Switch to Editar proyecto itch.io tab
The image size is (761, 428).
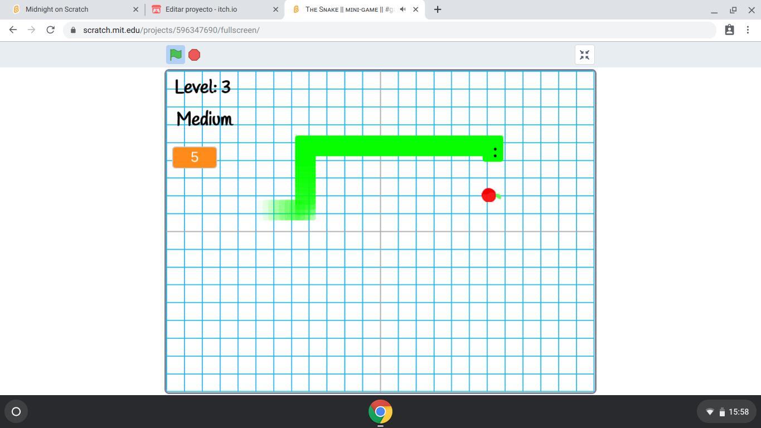tap(201, 9)
